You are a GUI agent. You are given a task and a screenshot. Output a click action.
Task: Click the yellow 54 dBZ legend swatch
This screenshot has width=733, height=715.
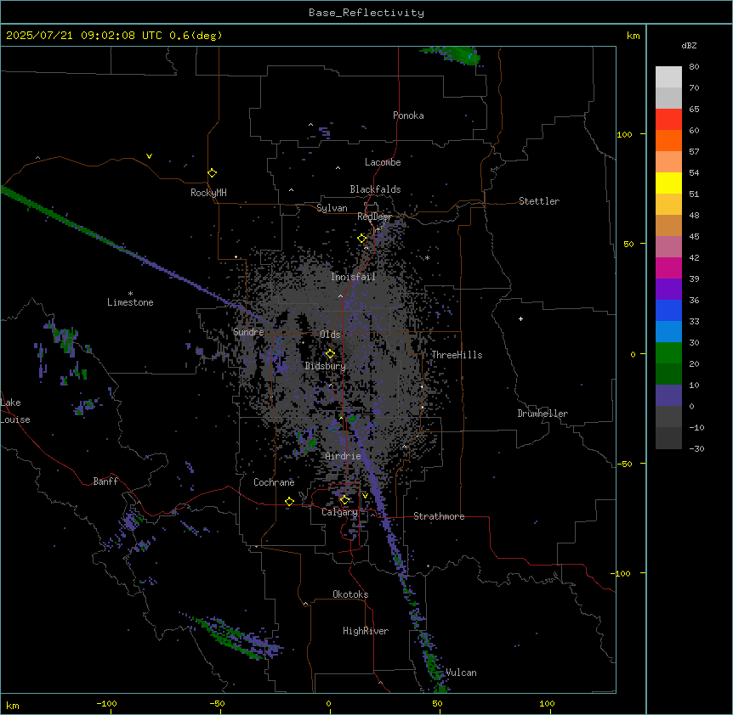coord(668,183)
